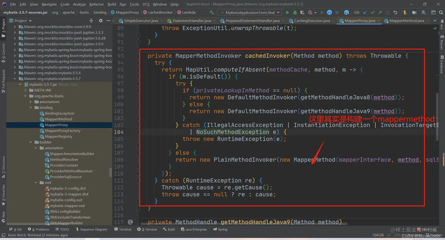Select mybatis-3-config.dtd file

[68, 188]
